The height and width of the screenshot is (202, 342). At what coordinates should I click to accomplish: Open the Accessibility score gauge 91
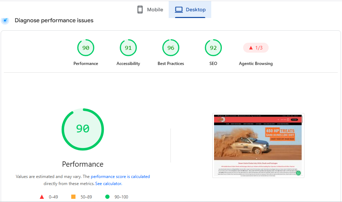pyautogui.click(x=128, y=48)
